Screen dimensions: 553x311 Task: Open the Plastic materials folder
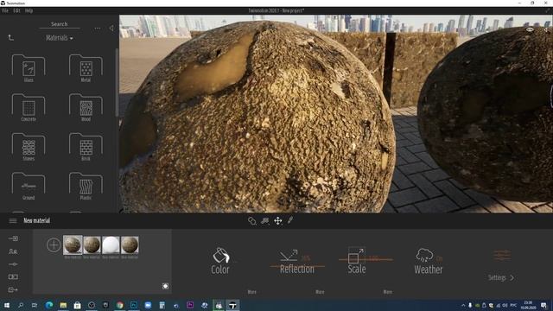[x=86, y=186]
